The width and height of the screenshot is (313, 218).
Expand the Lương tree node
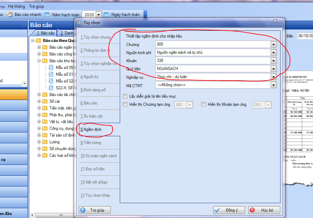(39, 142)
